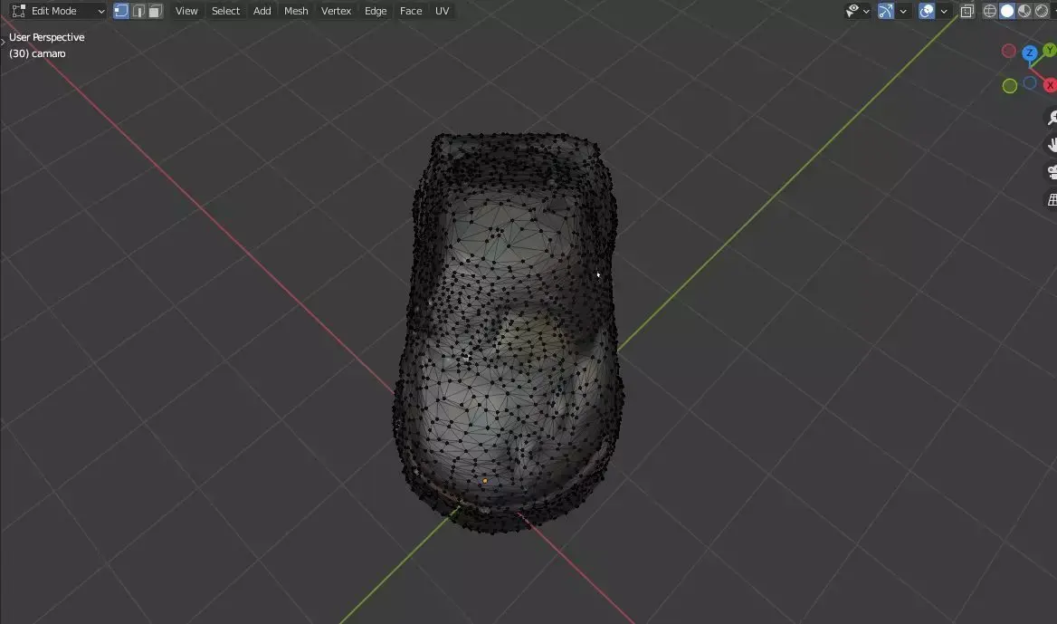Click the pan view hand icon
This screenshot has width=1057, height=624.
pyautogui.click(x=1051, y=144)
